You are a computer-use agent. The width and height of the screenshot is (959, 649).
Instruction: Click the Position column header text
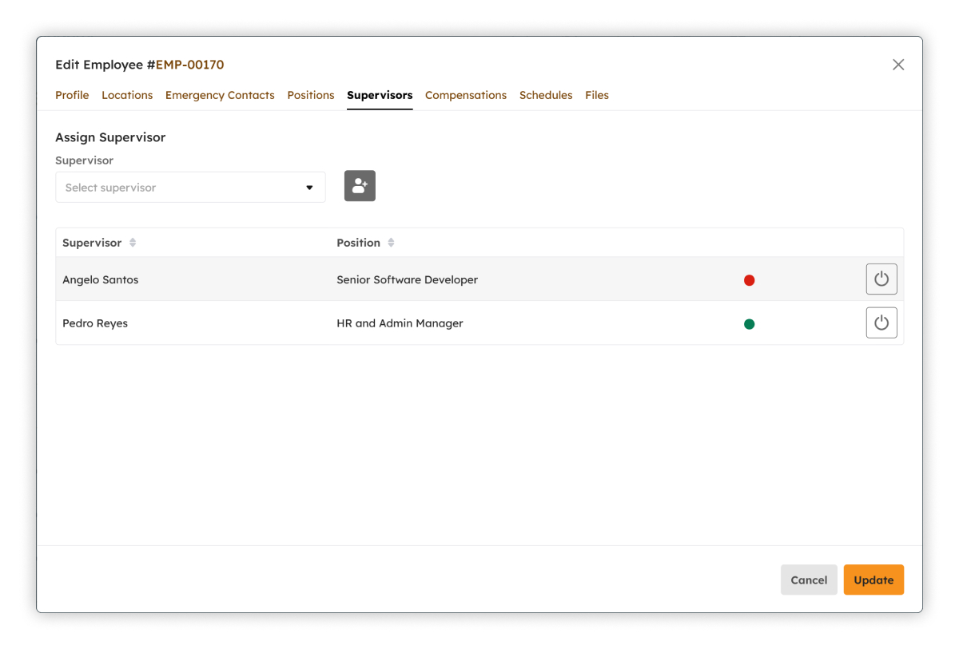[x=358, y=243]
